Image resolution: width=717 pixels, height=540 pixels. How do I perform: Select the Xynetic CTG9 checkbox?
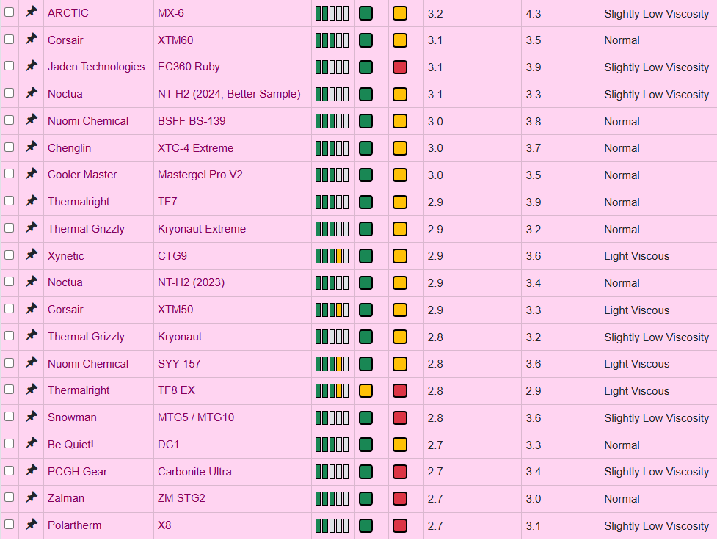(x=9, y=255)
